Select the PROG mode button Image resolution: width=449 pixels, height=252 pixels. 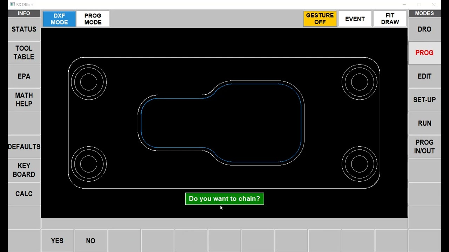point(424,52)
